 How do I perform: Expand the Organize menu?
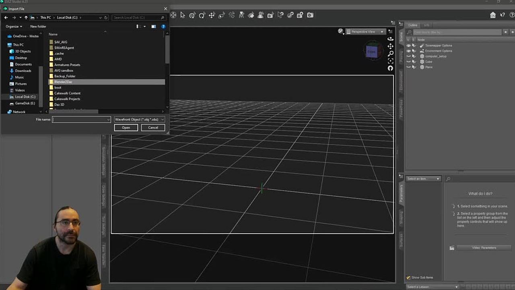[14, 27]
